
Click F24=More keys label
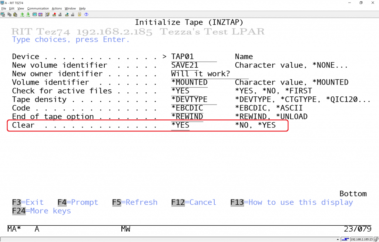pyautogui.click(x=41, y=211)
